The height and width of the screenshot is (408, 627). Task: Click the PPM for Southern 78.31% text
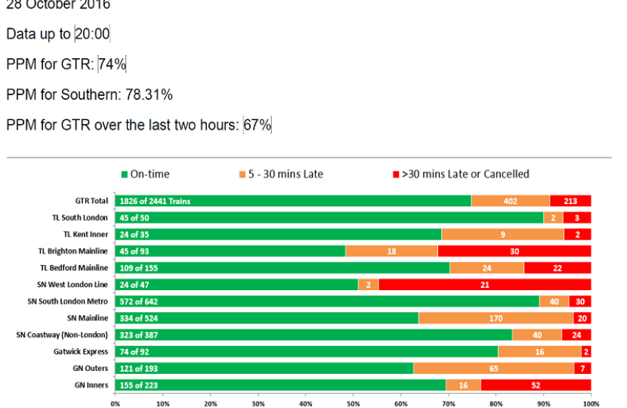point(89,94)
